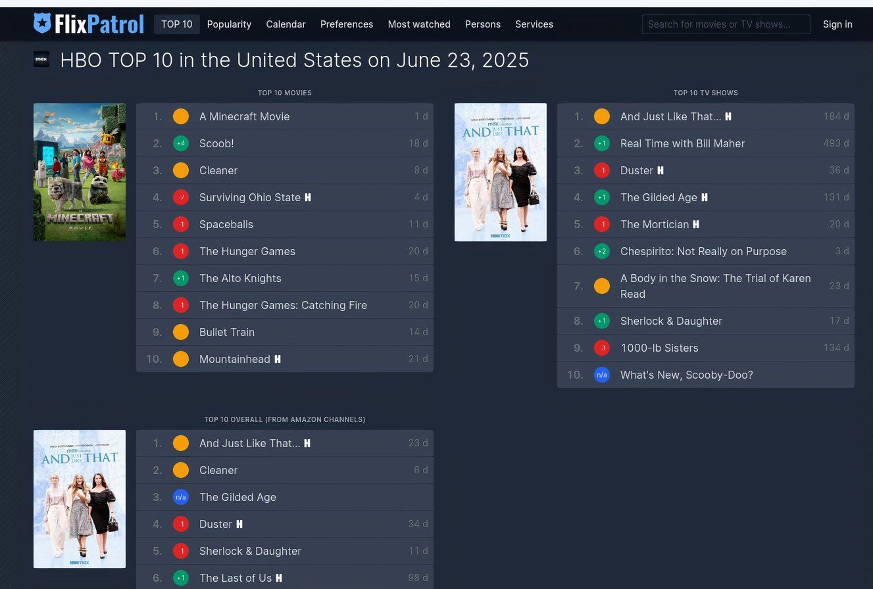Click the green +1 badge for The Last of Us
Image resolution: width=873 pixels, height=589 pixels.
(x=181, y=578)
